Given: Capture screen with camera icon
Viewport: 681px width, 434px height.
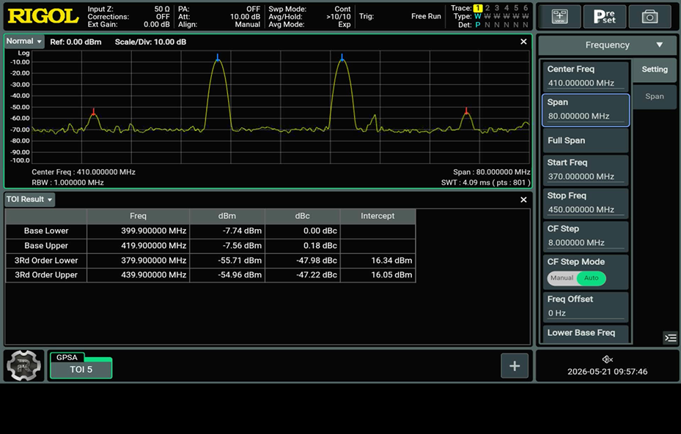Looking at the screenshot, I should click(649, 17).
